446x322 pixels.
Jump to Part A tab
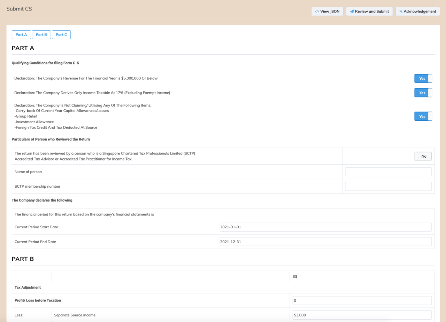click(x=21, y=35)
